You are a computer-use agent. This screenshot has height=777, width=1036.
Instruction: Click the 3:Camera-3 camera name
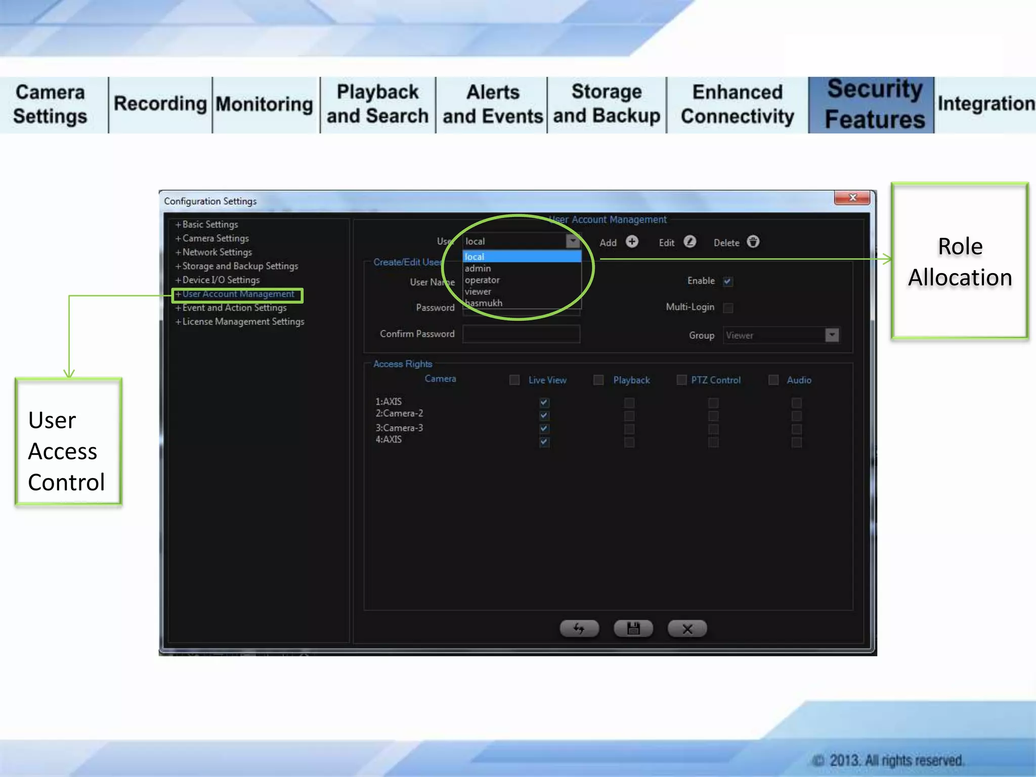coord(399,428)
